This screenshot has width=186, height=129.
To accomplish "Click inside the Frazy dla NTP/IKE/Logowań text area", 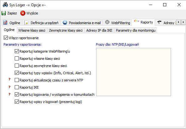I will tap(134, 72).
